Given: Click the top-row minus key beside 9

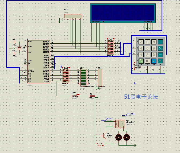Looking at the screenshot, I should pyautogui.click(x=160, y=42).
